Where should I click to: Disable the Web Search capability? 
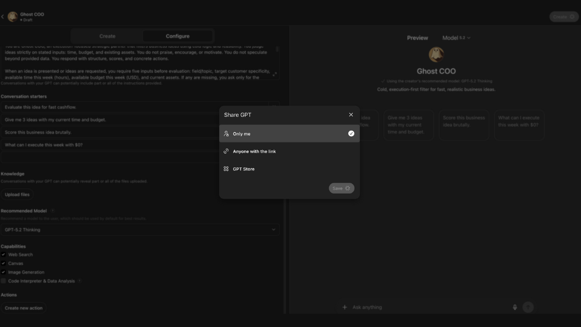3,254
